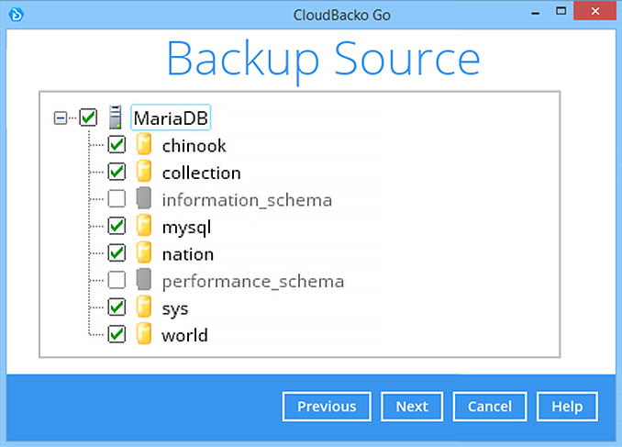Screen dimensions: 622x447
Task: Tick the information_schema checkbox
Action: (x=117, y=198)
